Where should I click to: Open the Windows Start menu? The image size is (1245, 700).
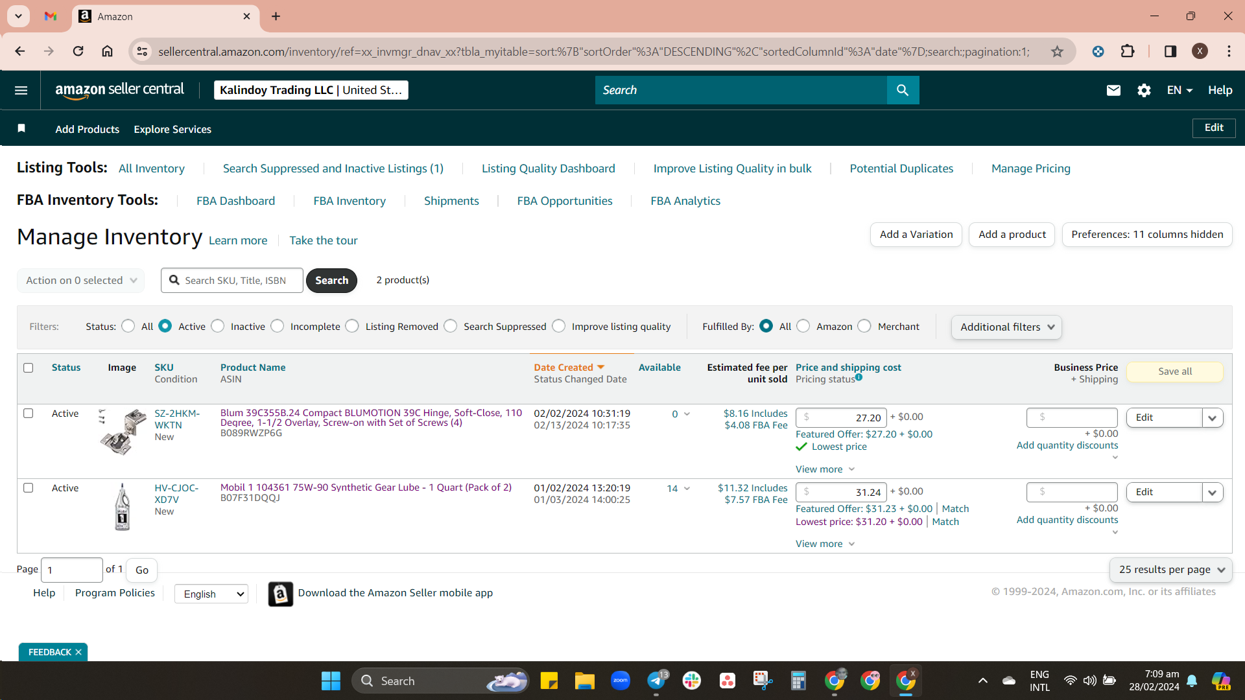point(331,681)
